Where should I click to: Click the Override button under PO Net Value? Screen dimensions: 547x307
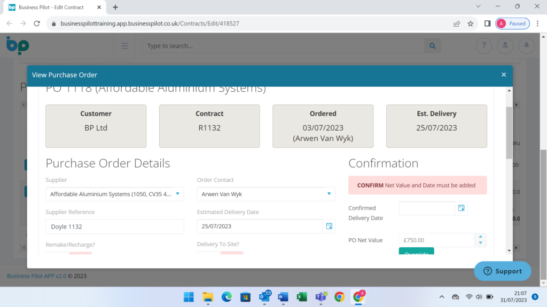tap(416, 251)
